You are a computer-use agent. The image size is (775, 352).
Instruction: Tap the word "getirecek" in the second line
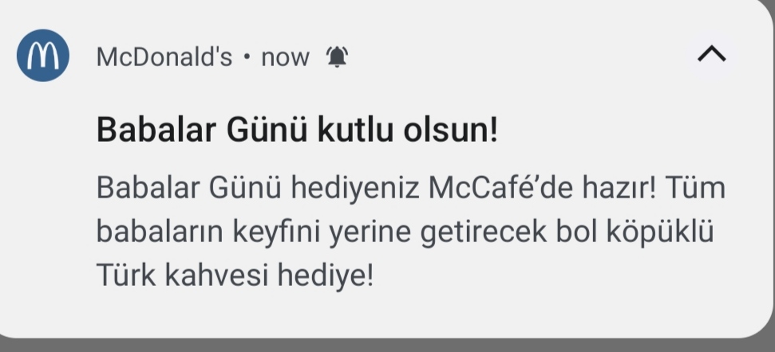484,232
